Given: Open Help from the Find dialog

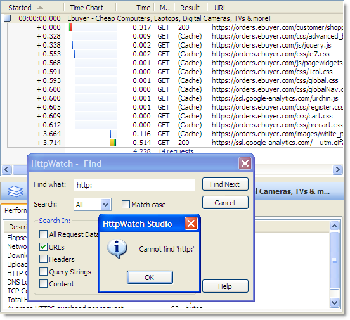Looking at the screenshot, I should pyautogui.click(x=225, y=286).
